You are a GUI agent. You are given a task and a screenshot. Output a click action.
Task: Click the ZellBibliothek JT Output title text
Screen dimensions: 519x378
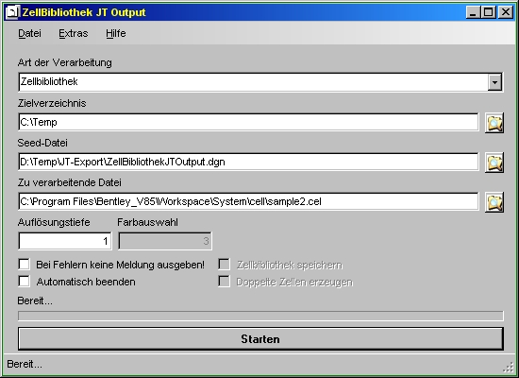[84, 12]
